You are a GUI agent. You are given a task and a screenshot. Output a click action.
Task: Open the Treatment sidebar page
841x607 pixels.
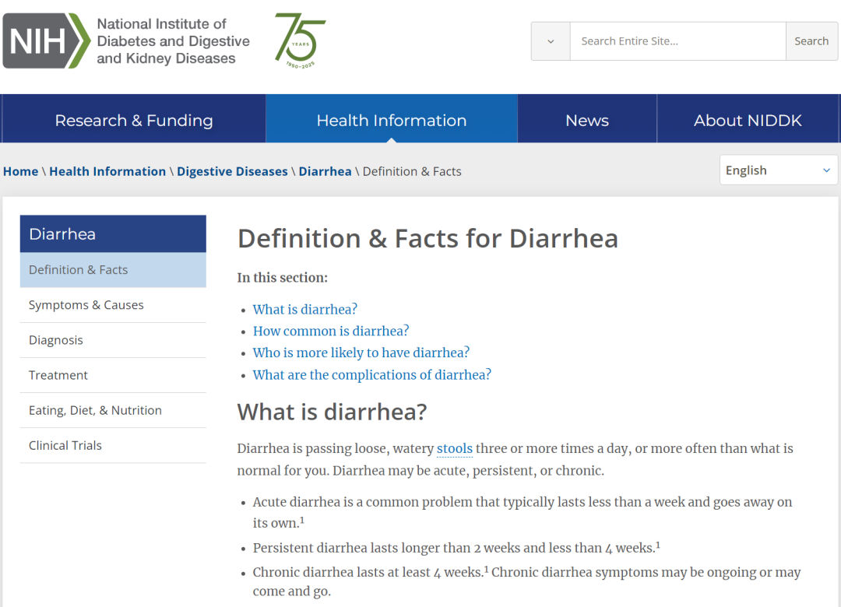tap(58, 375)
